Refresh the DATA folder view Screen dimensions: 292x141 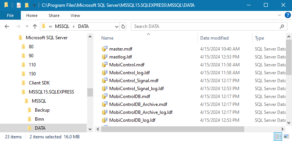coord(123,26)
